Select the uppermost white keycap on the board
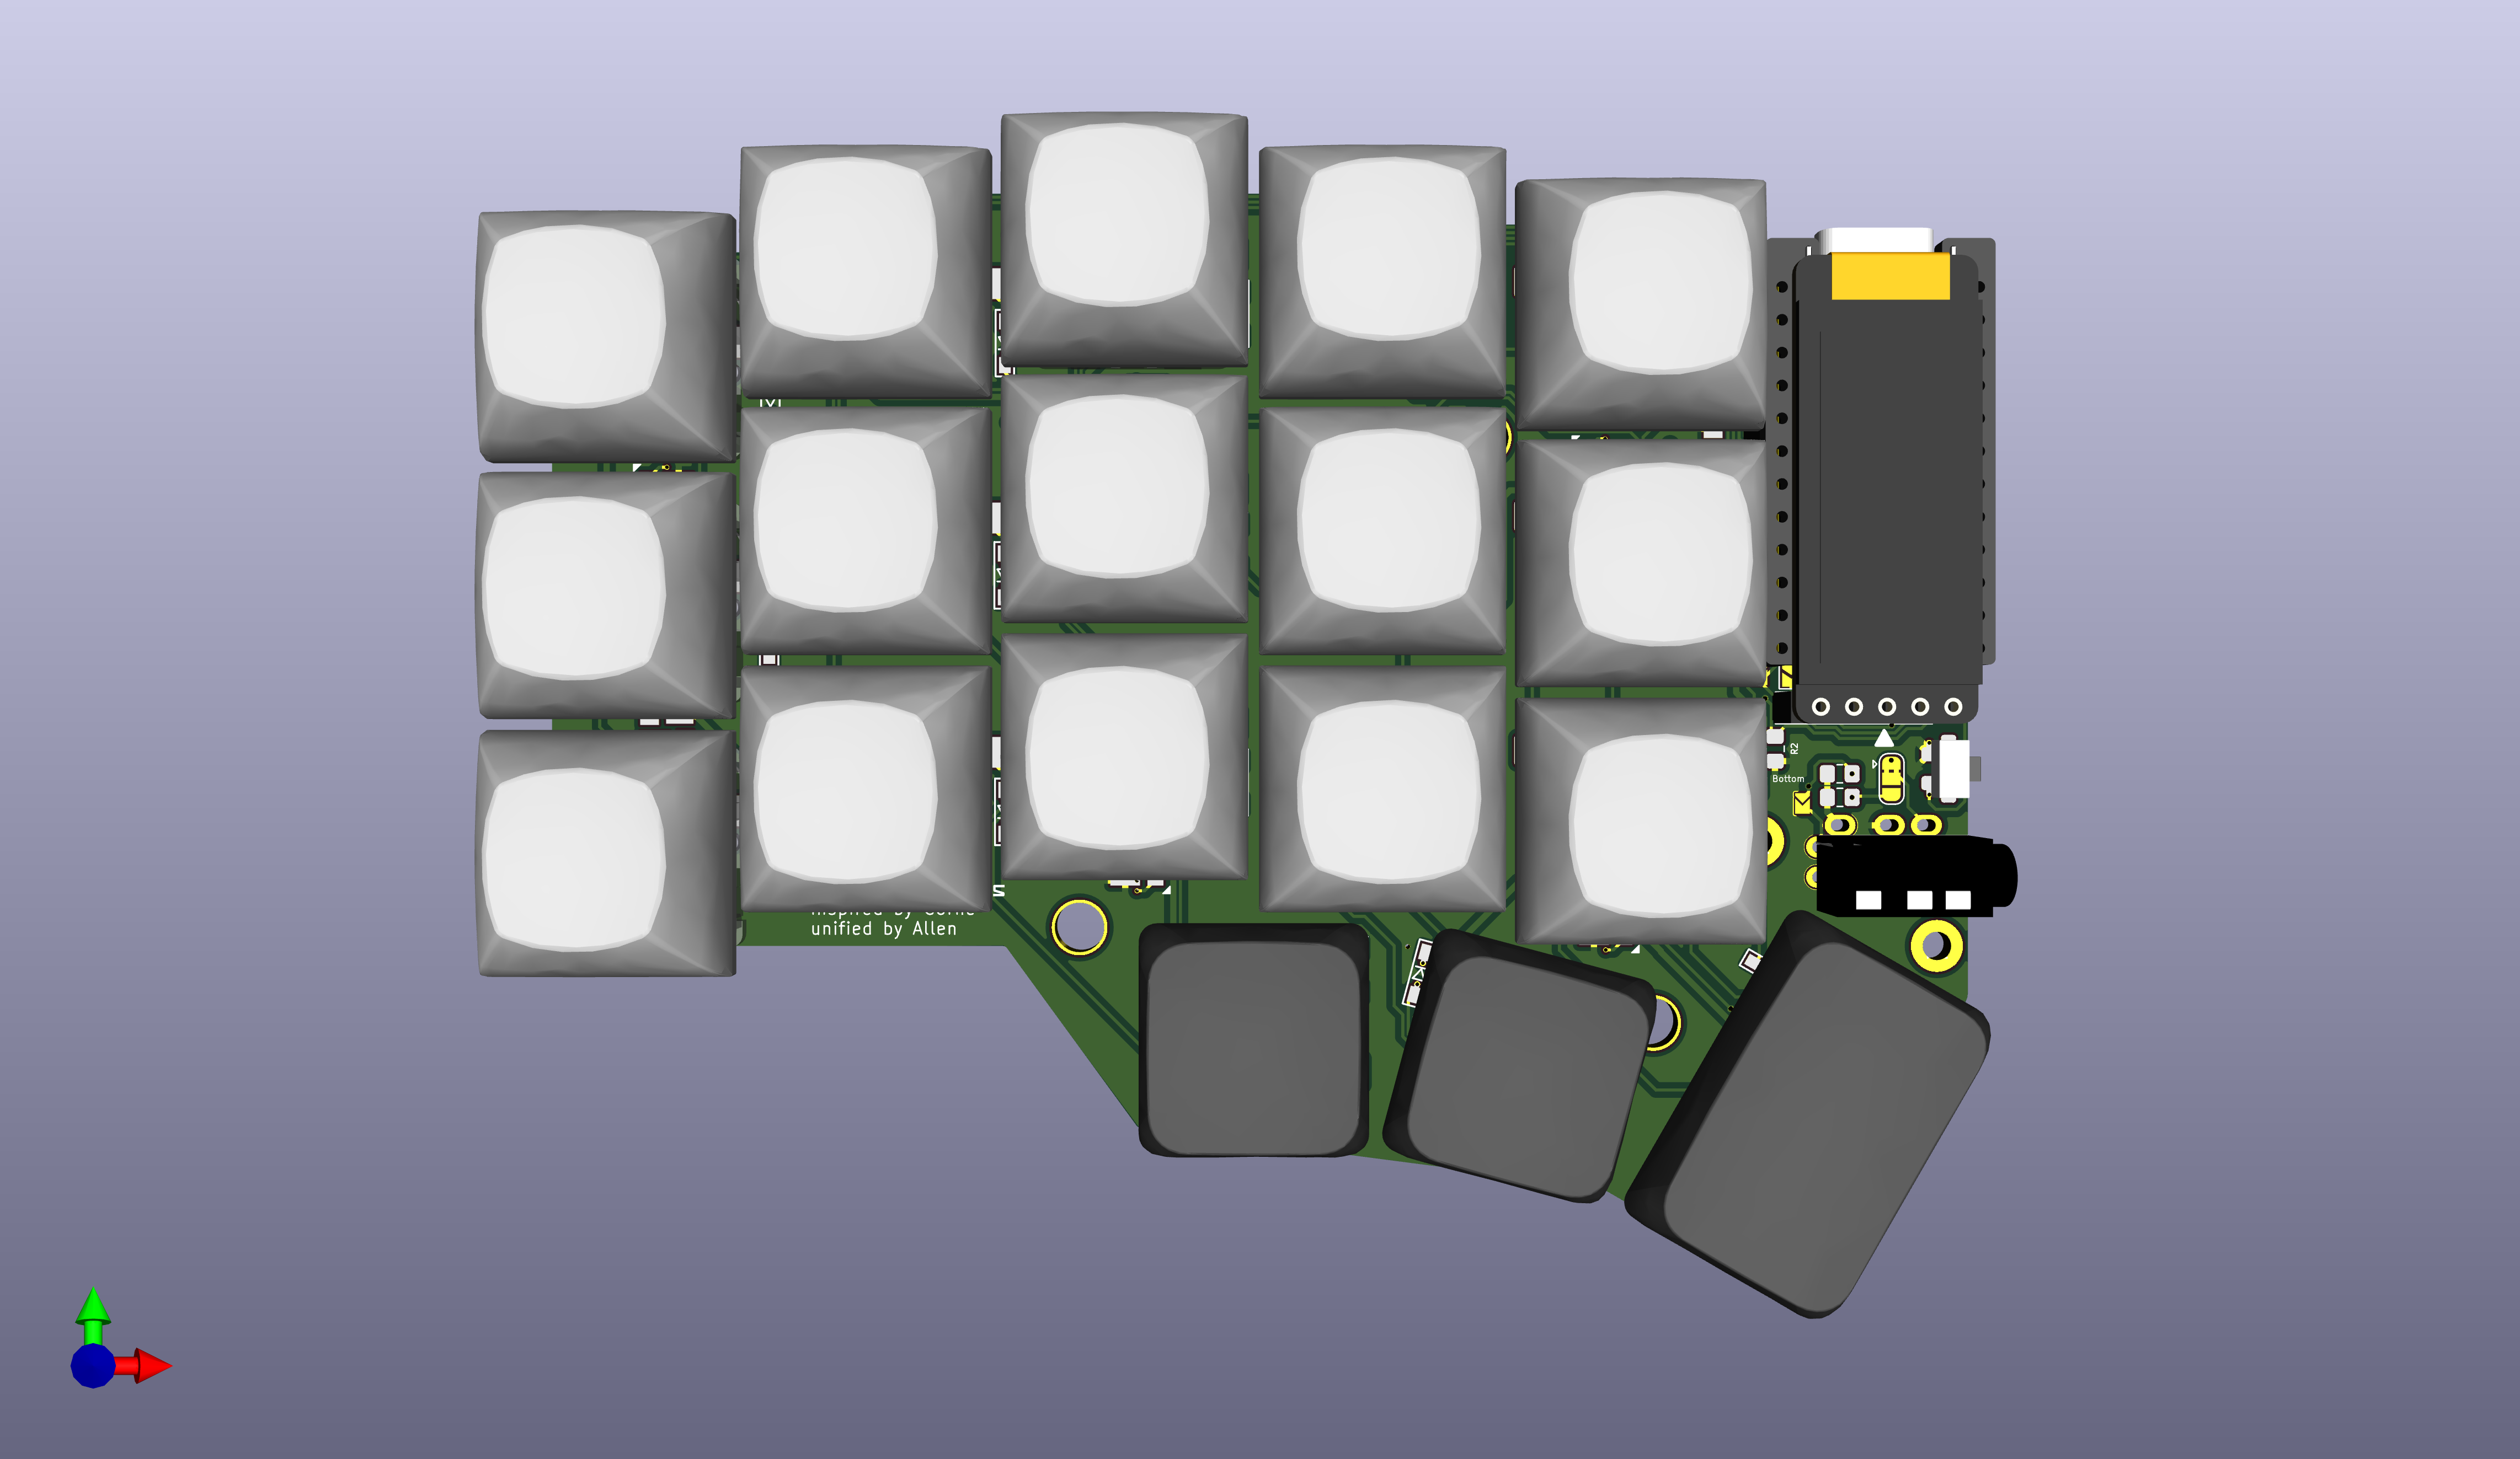 pos(1124,239)
